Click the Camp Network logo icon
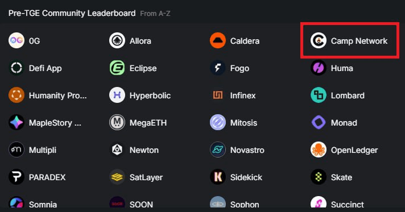The width and height of the screenshot is (405, 212). pos(319,40)
